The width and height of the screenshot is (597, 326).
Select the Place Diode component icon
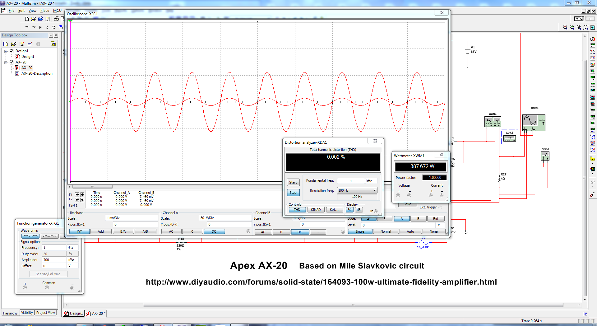(x=40, y=27)
